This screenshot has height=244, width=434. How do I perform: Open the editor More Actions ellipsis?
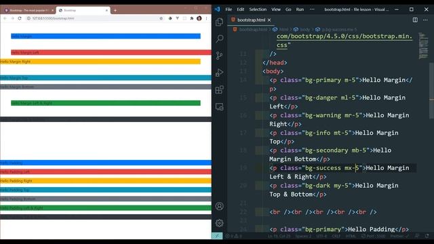[x=425, y=20]
